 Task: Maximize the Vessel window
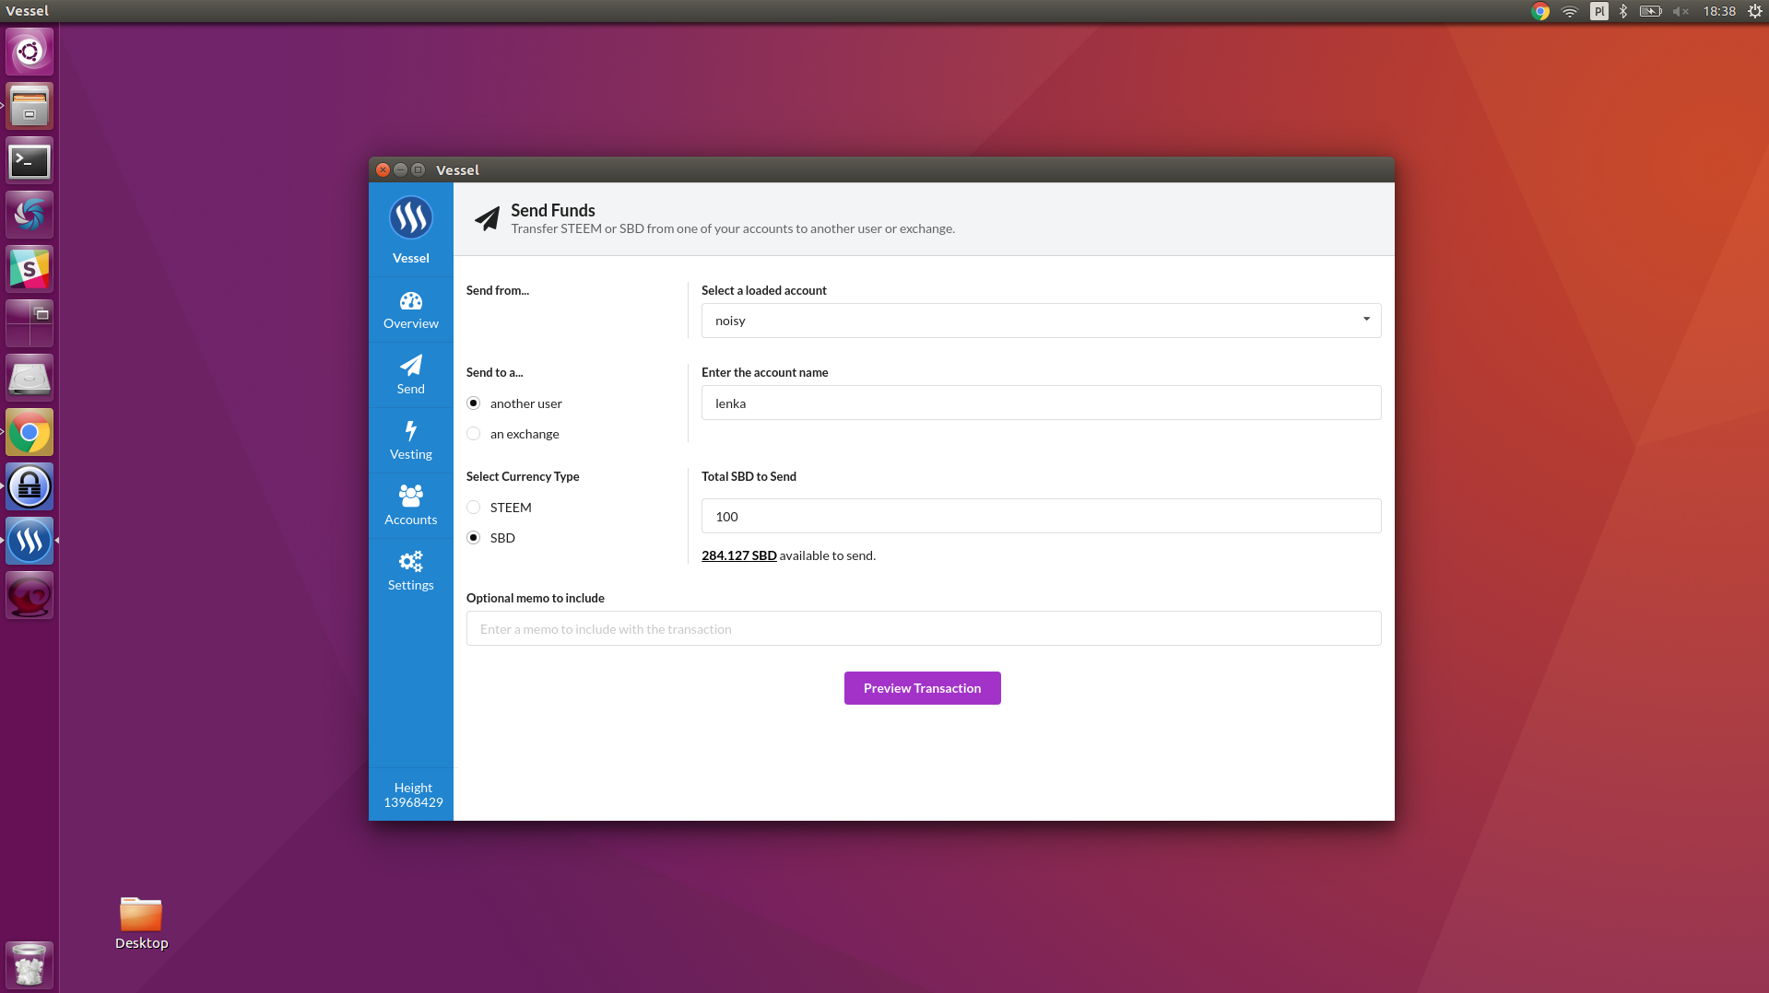[x=418, y=169]
